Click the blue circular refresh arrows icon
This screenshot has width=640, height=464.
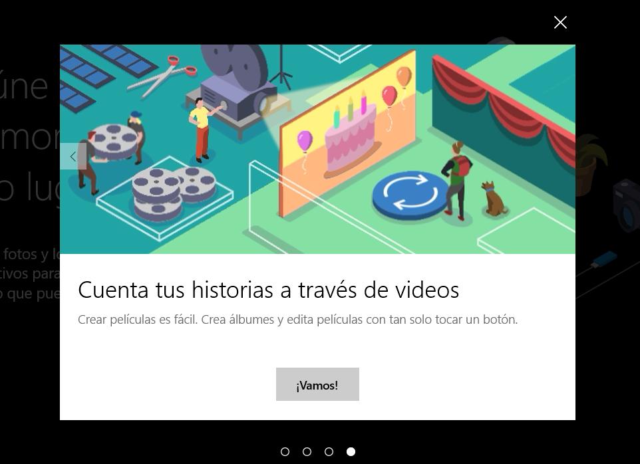click(x=409, y=193)
